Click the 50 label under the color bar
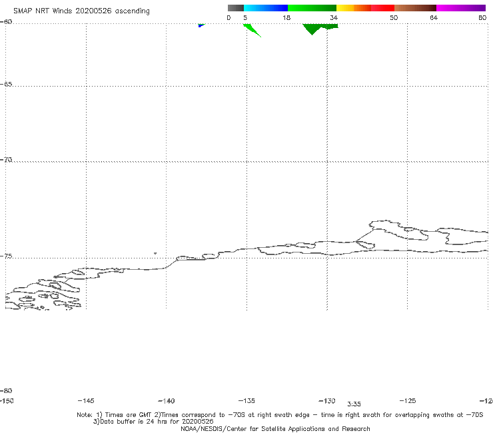Screen dimensions: 493x433 click(x=394, y=18)
